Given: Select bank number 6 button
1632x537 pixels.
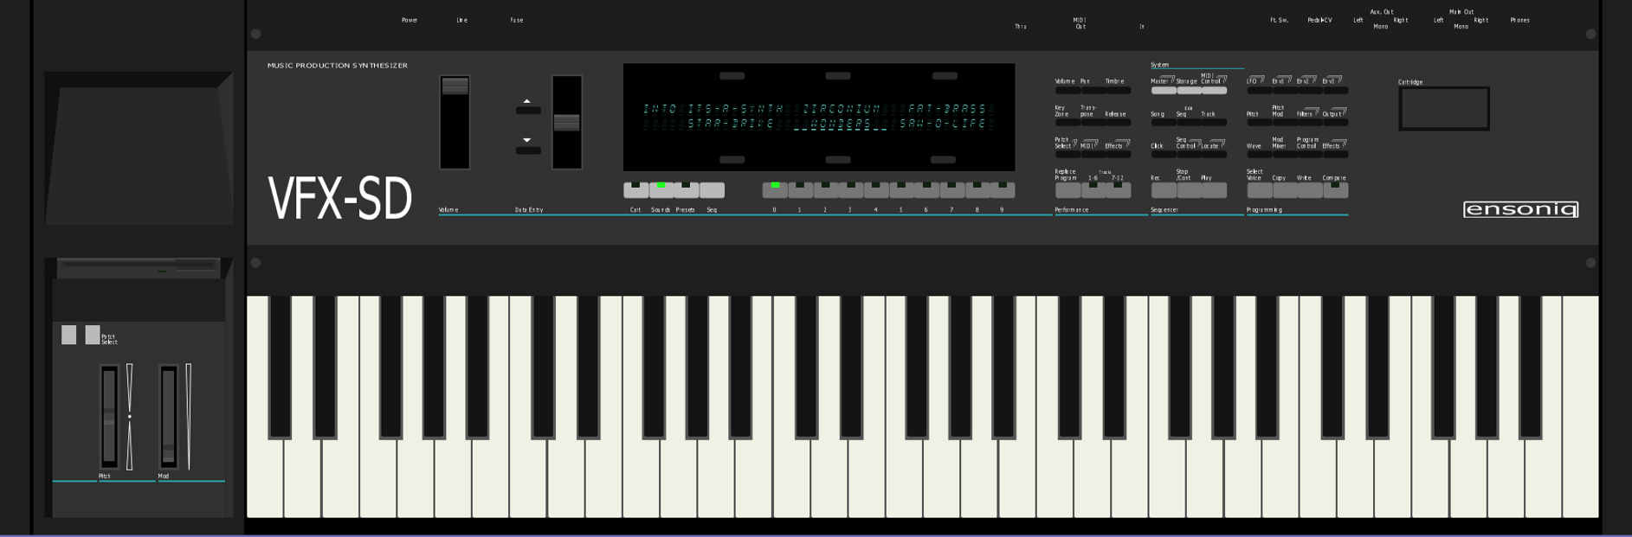Looking at the screenshot, I should pyautogui.click(x=926, y=189).
